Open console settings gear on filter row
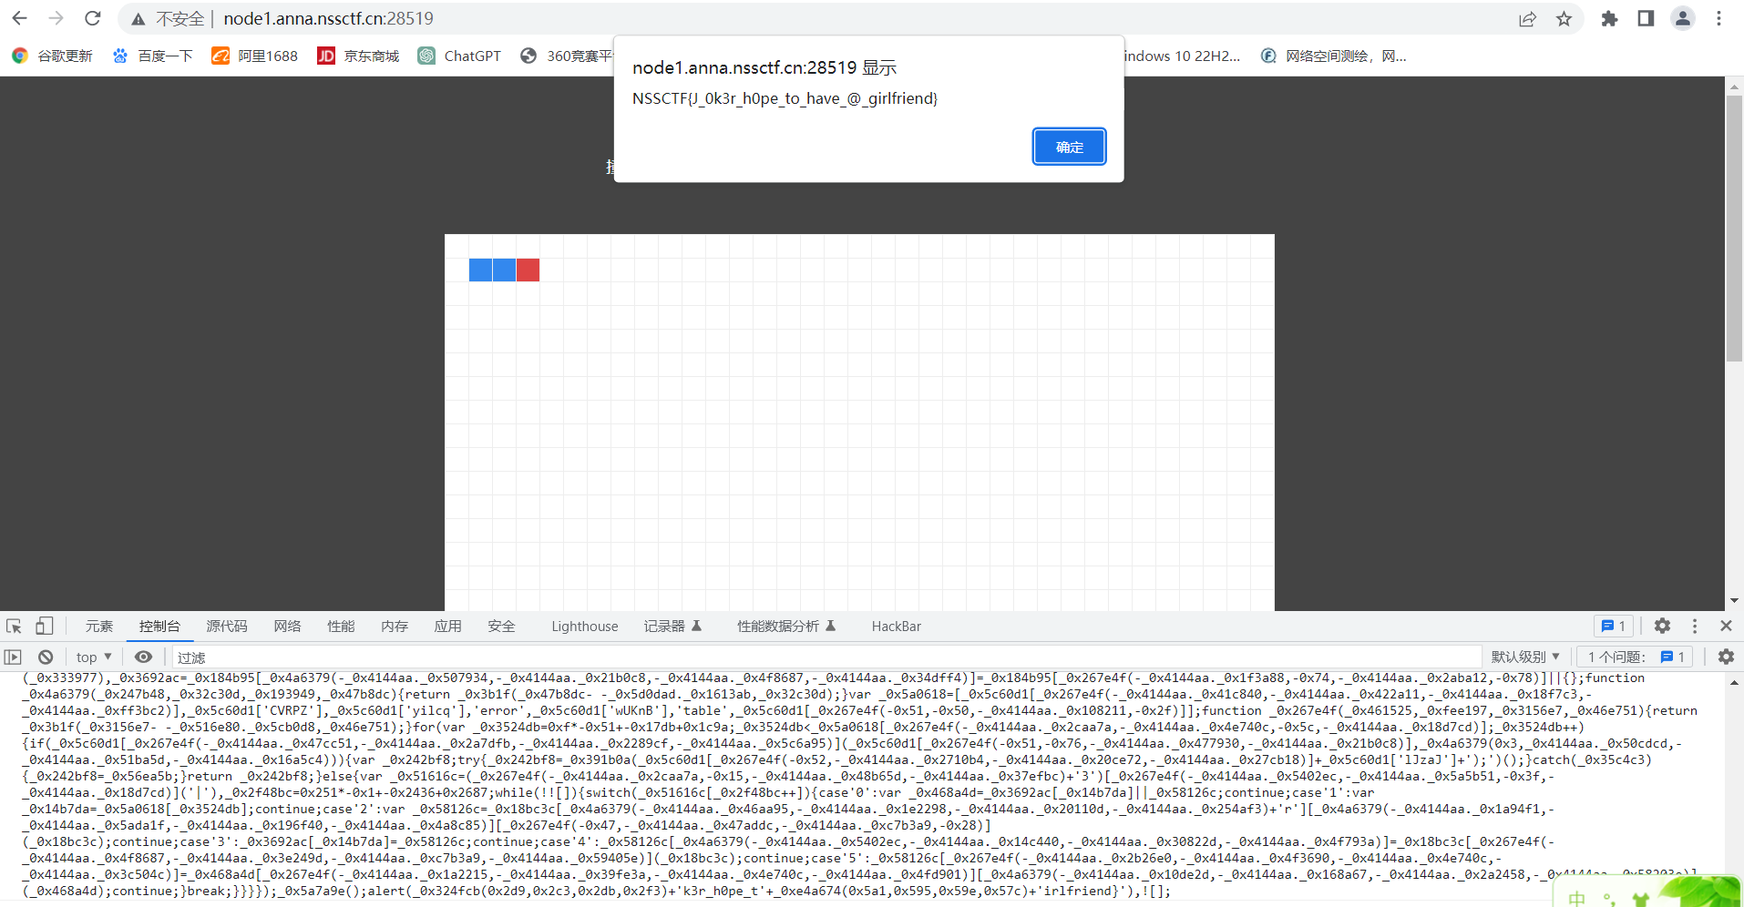Screen dimensions: 1744x907 point(1726,657)
